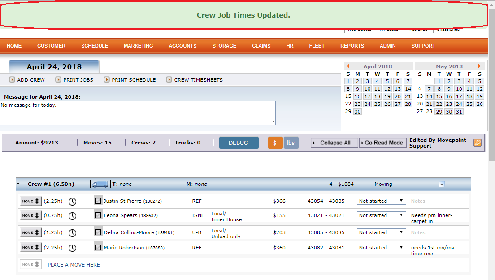Open the SCHEDULE menu

point(95,46)
